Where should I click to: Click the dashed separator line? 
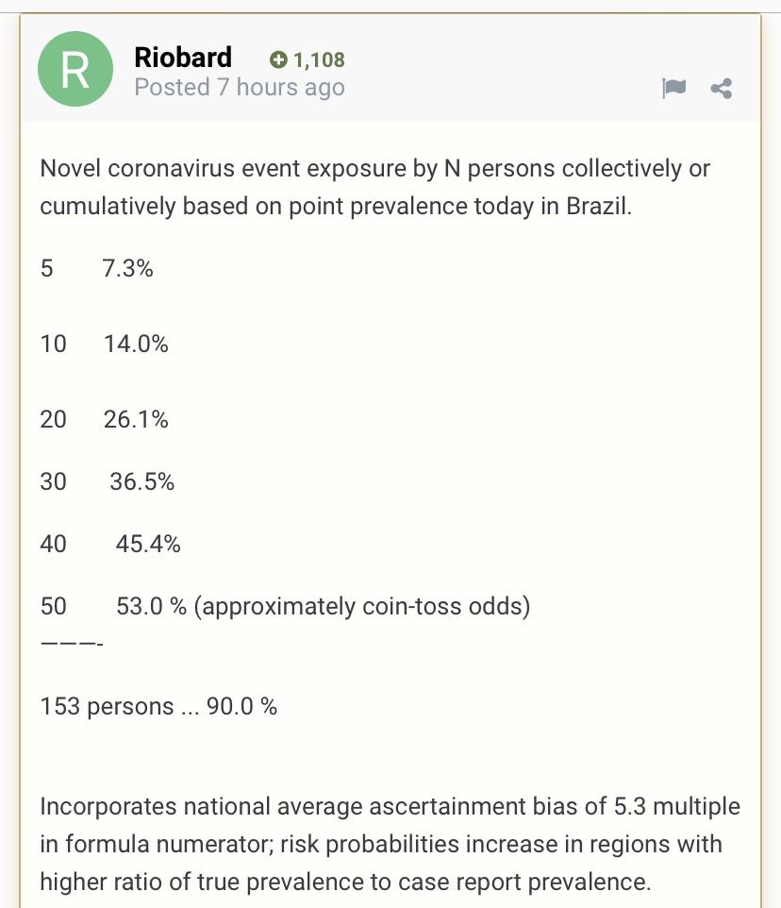[72, 644]
